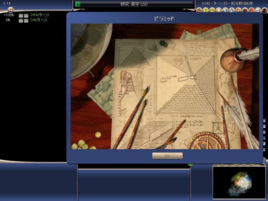The width and height of the screenshot is (268, 201).
Task: Click the pyramid blueprint wonder image
Action: 164,86
